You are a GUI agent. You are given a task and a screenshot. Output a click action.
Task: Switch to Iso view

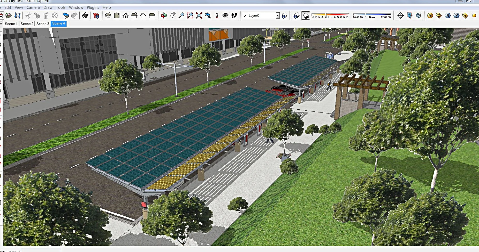(108, 15)
